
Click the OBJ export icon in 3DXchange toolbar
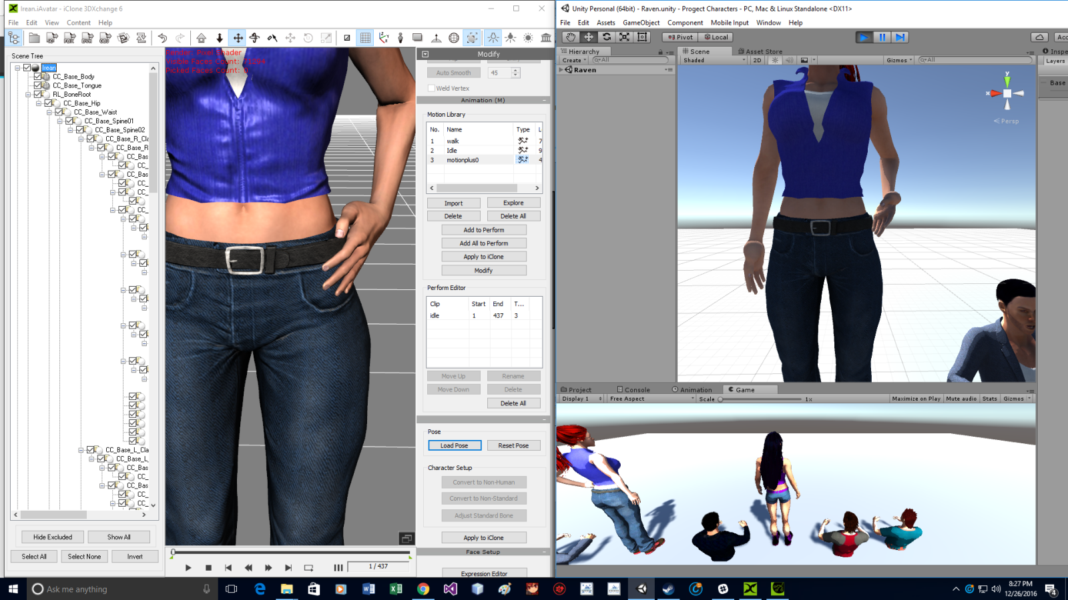105,38
